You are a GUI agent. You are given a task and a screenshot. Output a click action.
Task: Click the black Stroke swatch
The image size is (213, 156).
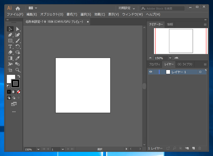15,83
